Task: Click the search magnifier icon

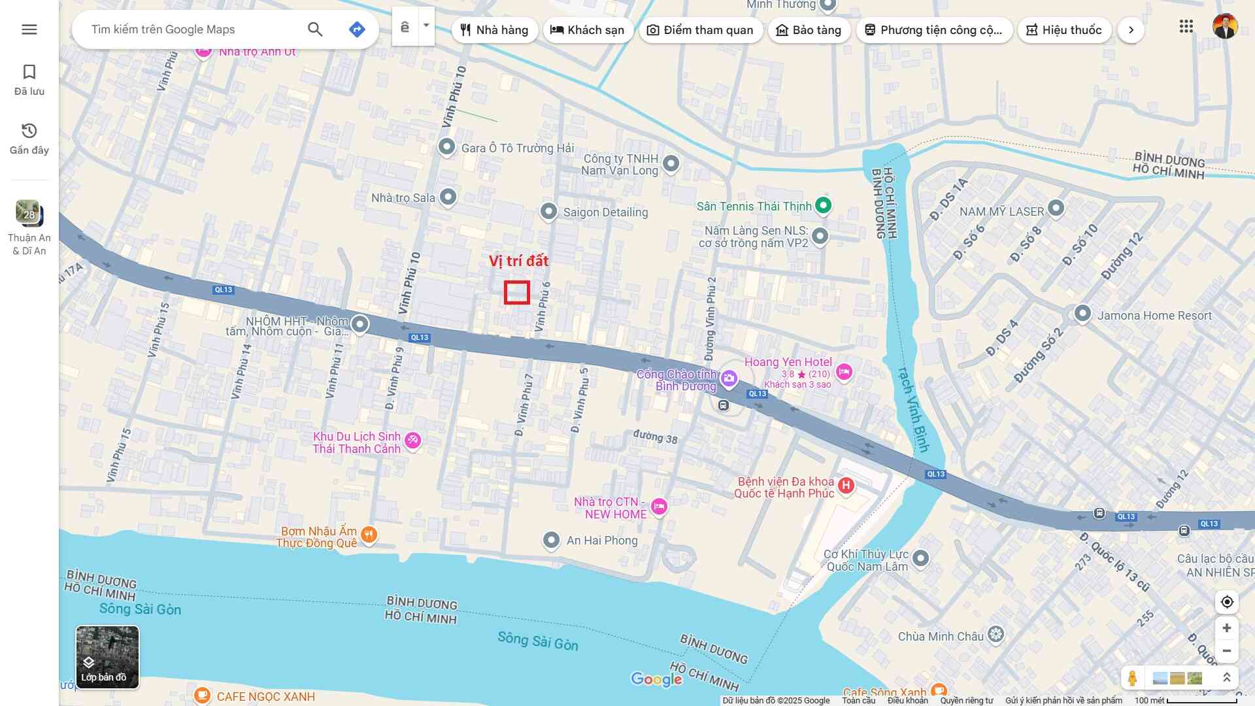Action: coord(315,29)
